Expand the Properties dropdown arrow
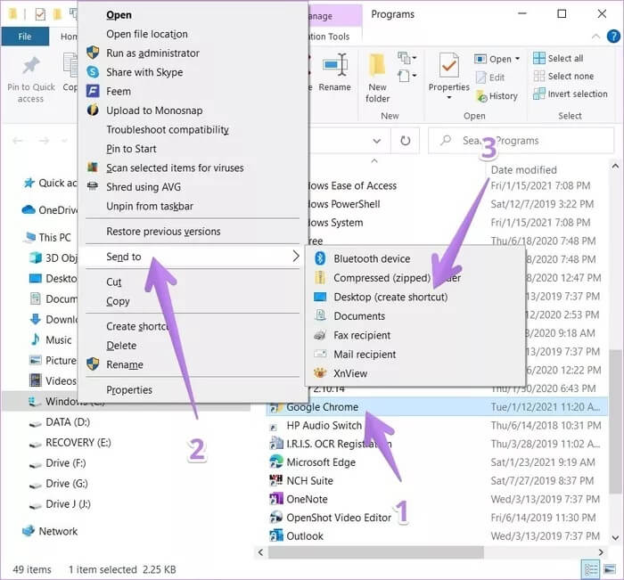This screenshot has width=624, height=580. [449, 97]
